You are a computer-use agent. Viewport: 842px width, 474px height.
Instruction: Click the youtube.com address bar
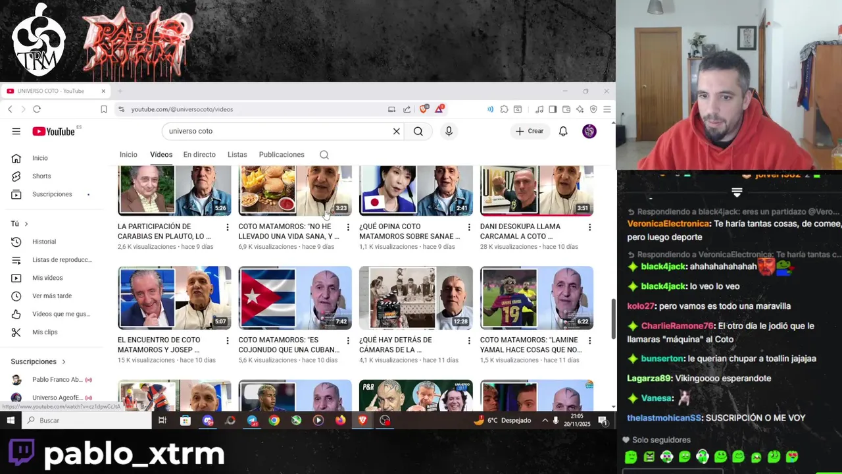[x=250, y=109]
